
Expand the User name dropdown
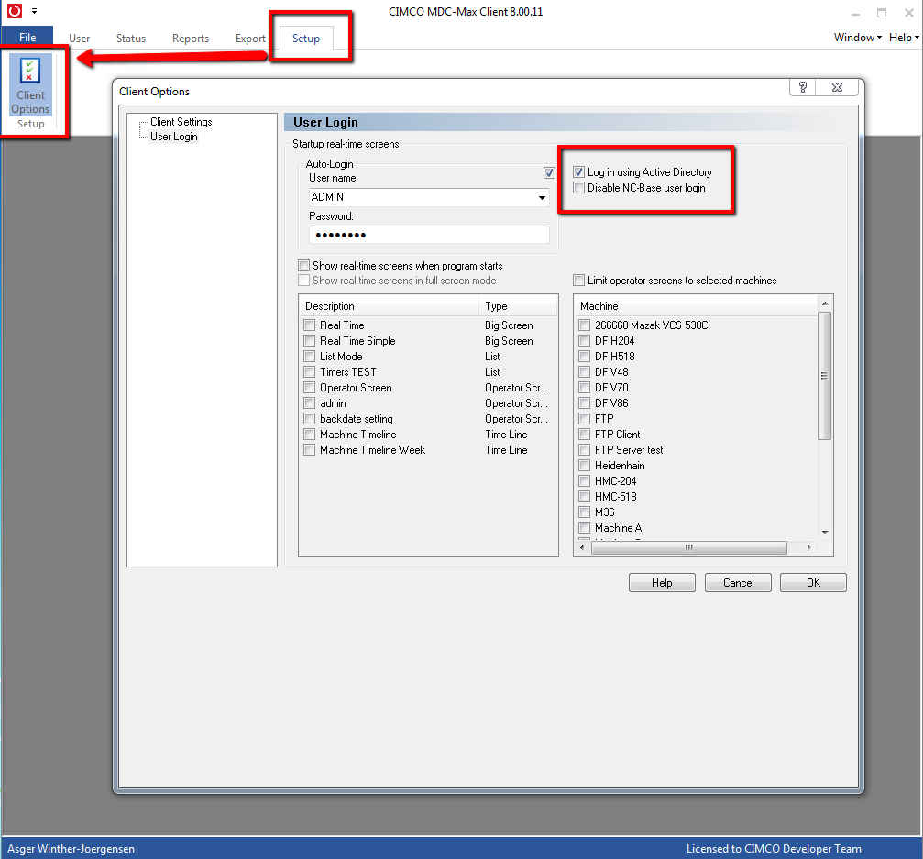tap(542, 197)
